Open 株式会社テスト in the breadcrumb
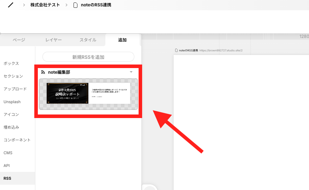This screenshot has width=309, height=190. pyautogui.click(x=45, y=5)
